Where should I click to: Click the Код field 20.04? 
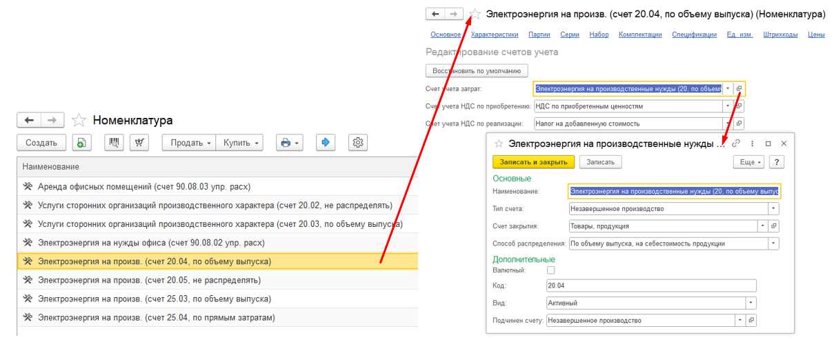click(x=651, y=286)
